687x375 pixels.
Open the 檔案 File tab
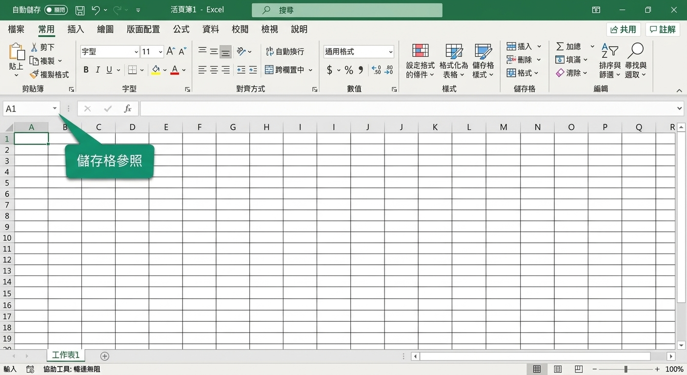16,29
